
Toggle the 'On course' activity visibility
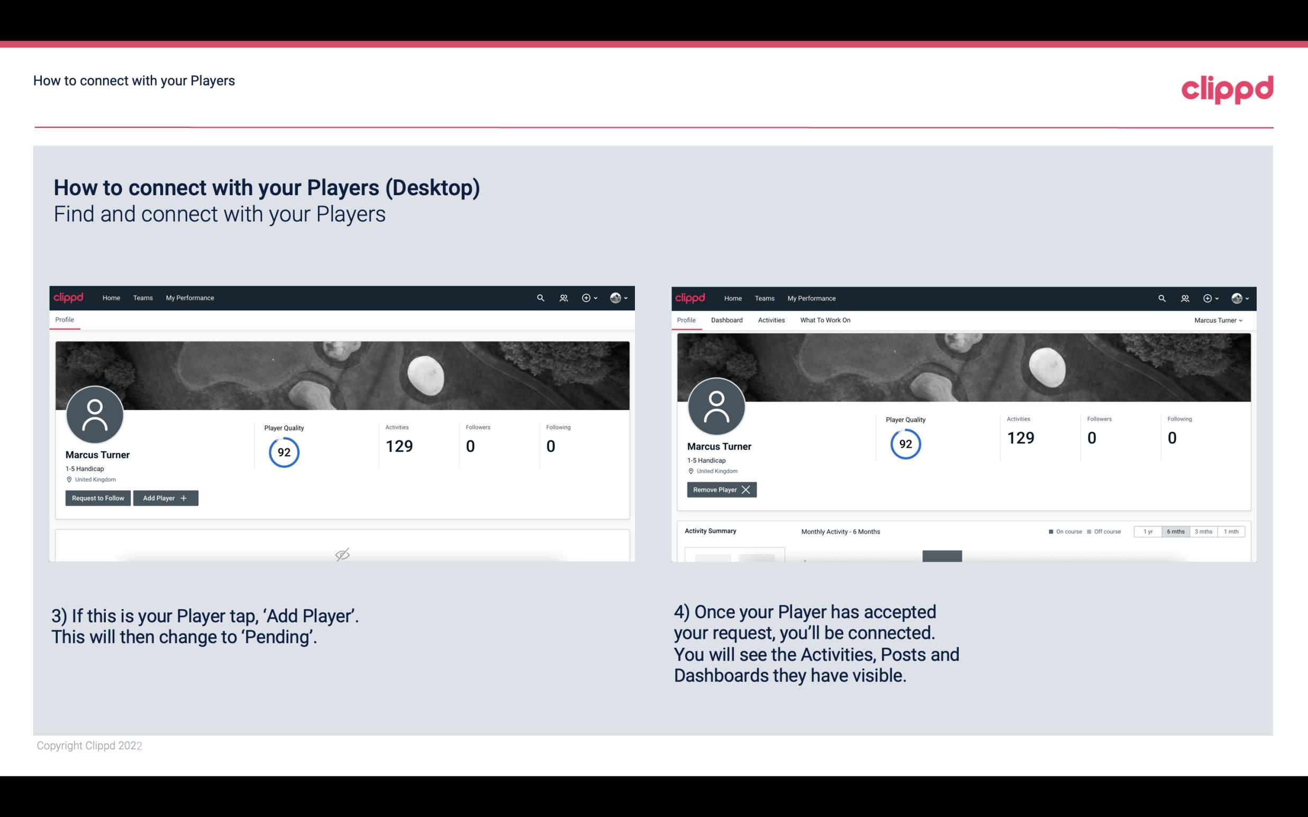[x=1062, y=531]
